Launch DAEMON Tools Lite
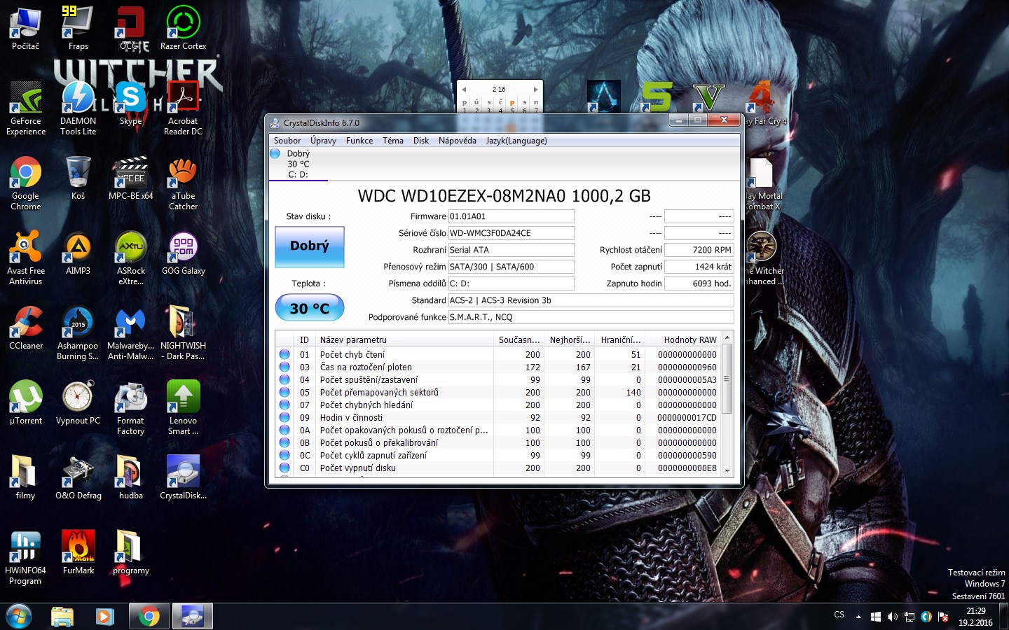The width and height of the screenshot is (1009, 630). click(x=78, y=108)
